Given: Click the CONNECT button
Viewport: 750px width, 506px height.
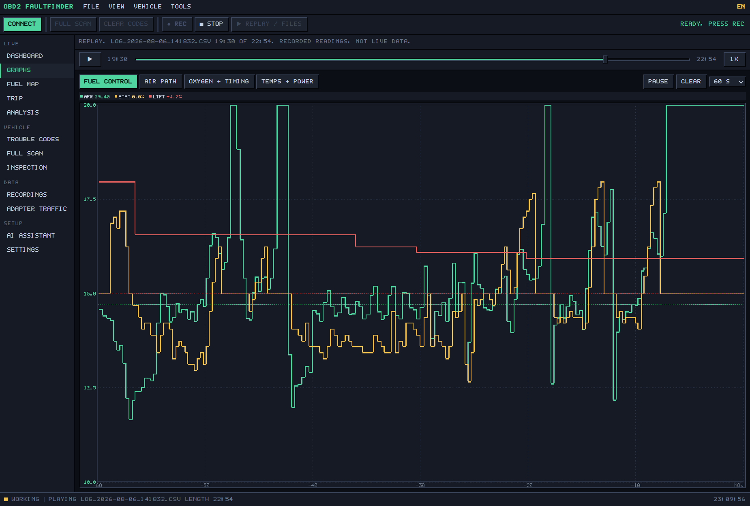Looking at the screenshot, I should point(22,24).
